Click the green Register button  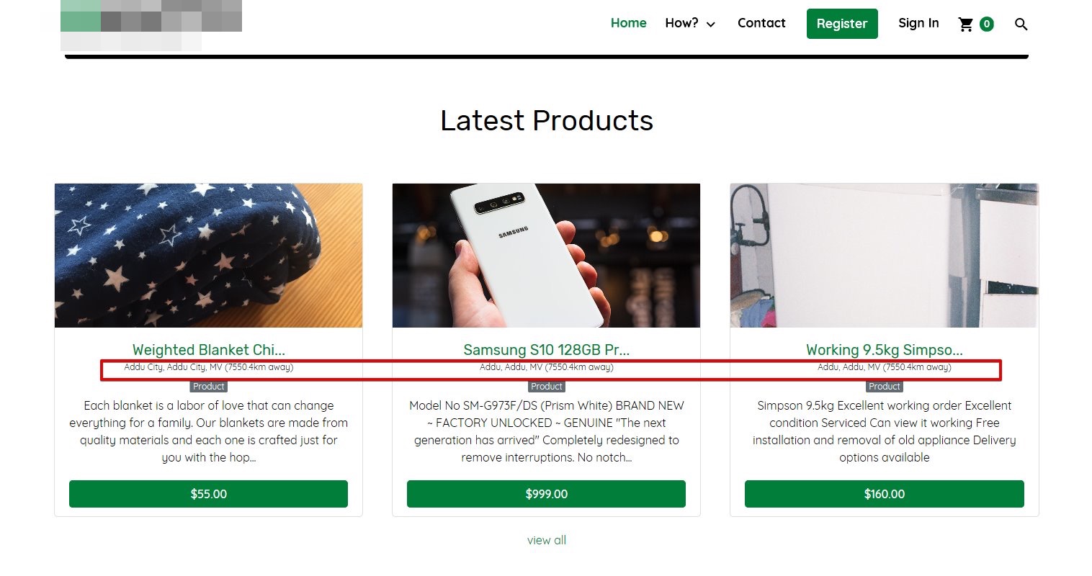tap(842, 24)
